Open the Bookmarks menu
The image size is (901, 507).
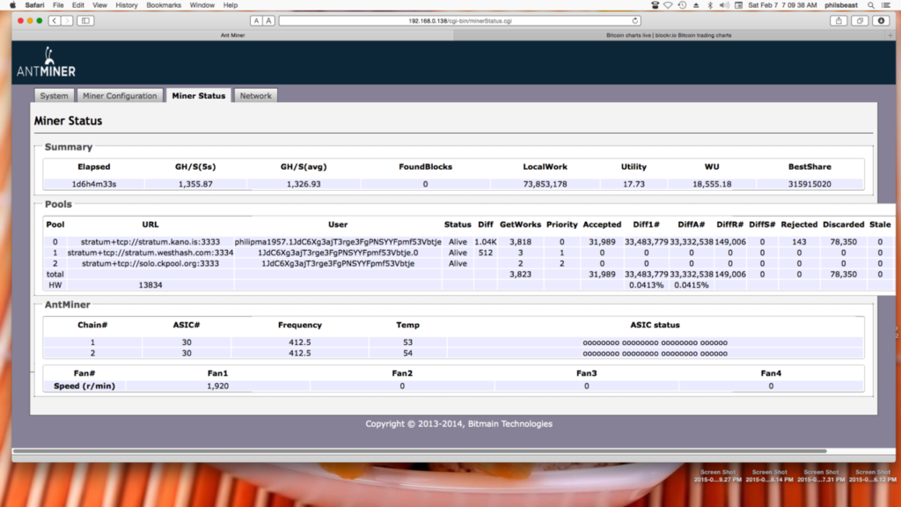(x=164, y=5)
